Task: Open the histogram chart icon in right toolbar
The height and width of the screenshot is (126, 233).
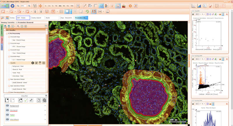Action: pyautogui.click(x=200, y=6)
